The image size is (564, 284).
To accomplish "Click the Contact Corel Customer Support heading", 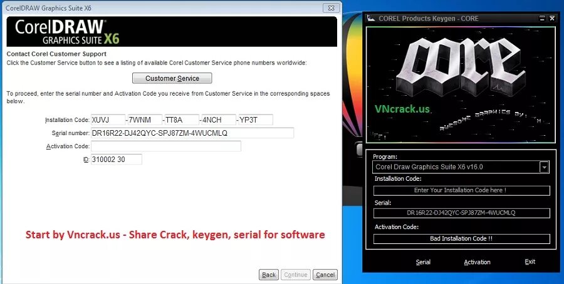I will pyautogui.click(x=56, y=54).
